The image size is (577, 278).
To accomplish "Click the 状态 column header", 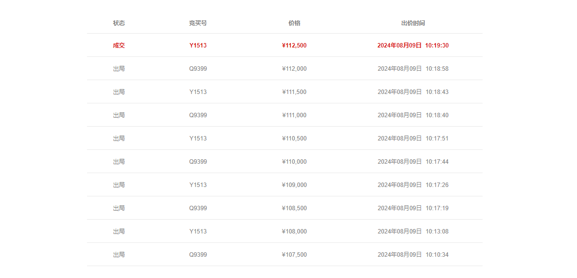I will [119, 23].
